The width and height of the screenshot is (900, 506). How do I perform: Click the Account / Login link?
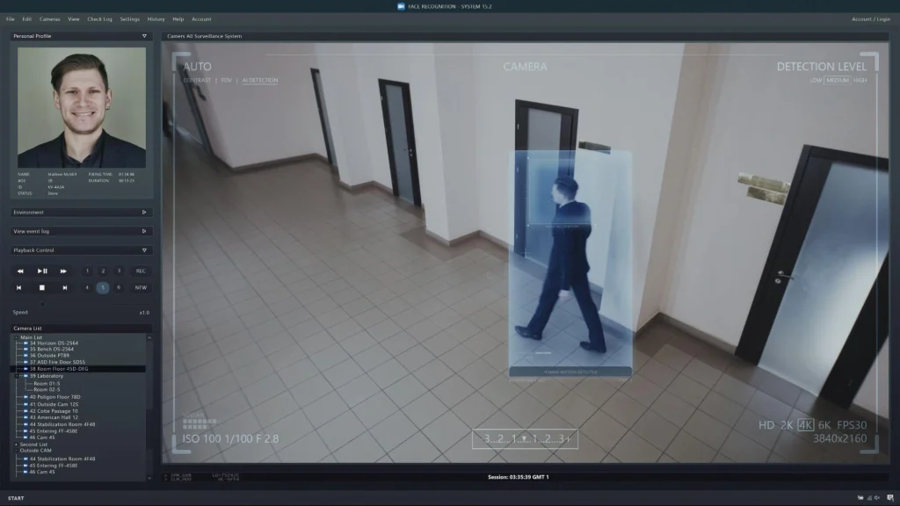[x=870, y=18]
